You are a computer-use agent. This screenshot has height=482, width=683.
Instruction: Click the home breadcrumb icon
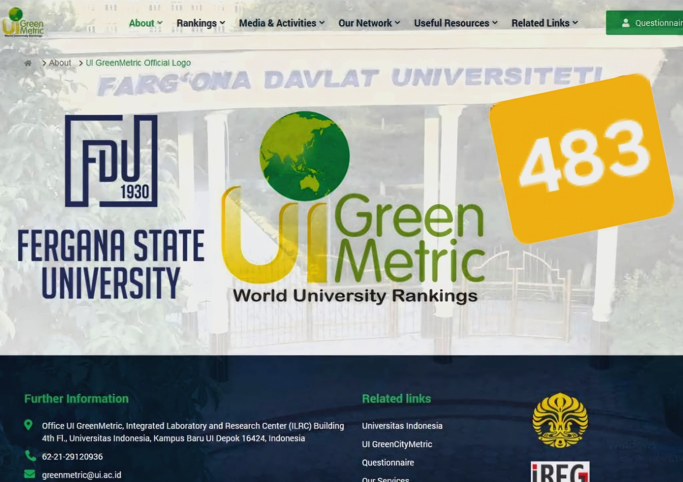point(28,63)
